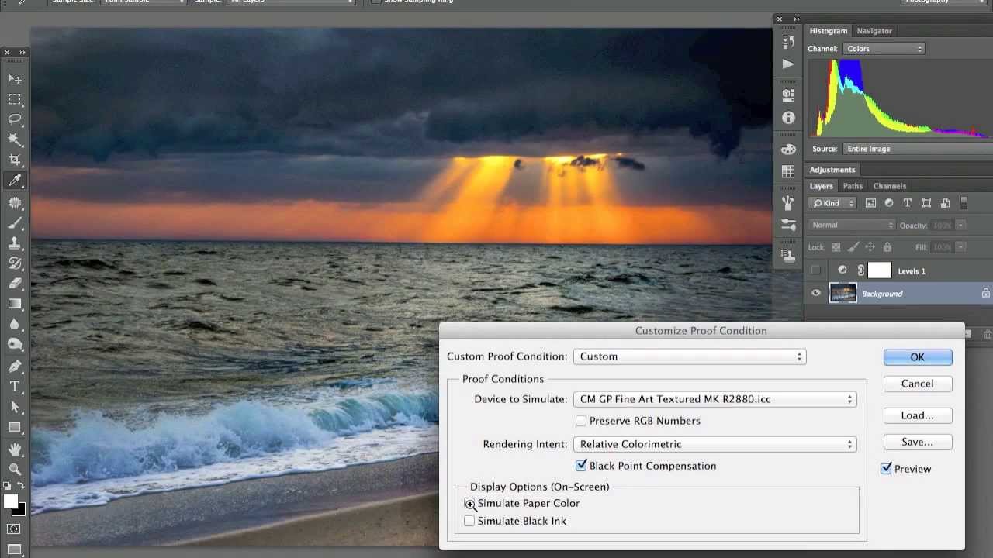Image resolution: width=993 pixels, height=558 pixels.
Task: Select the Lasso tool
Action: coord(15,119)
